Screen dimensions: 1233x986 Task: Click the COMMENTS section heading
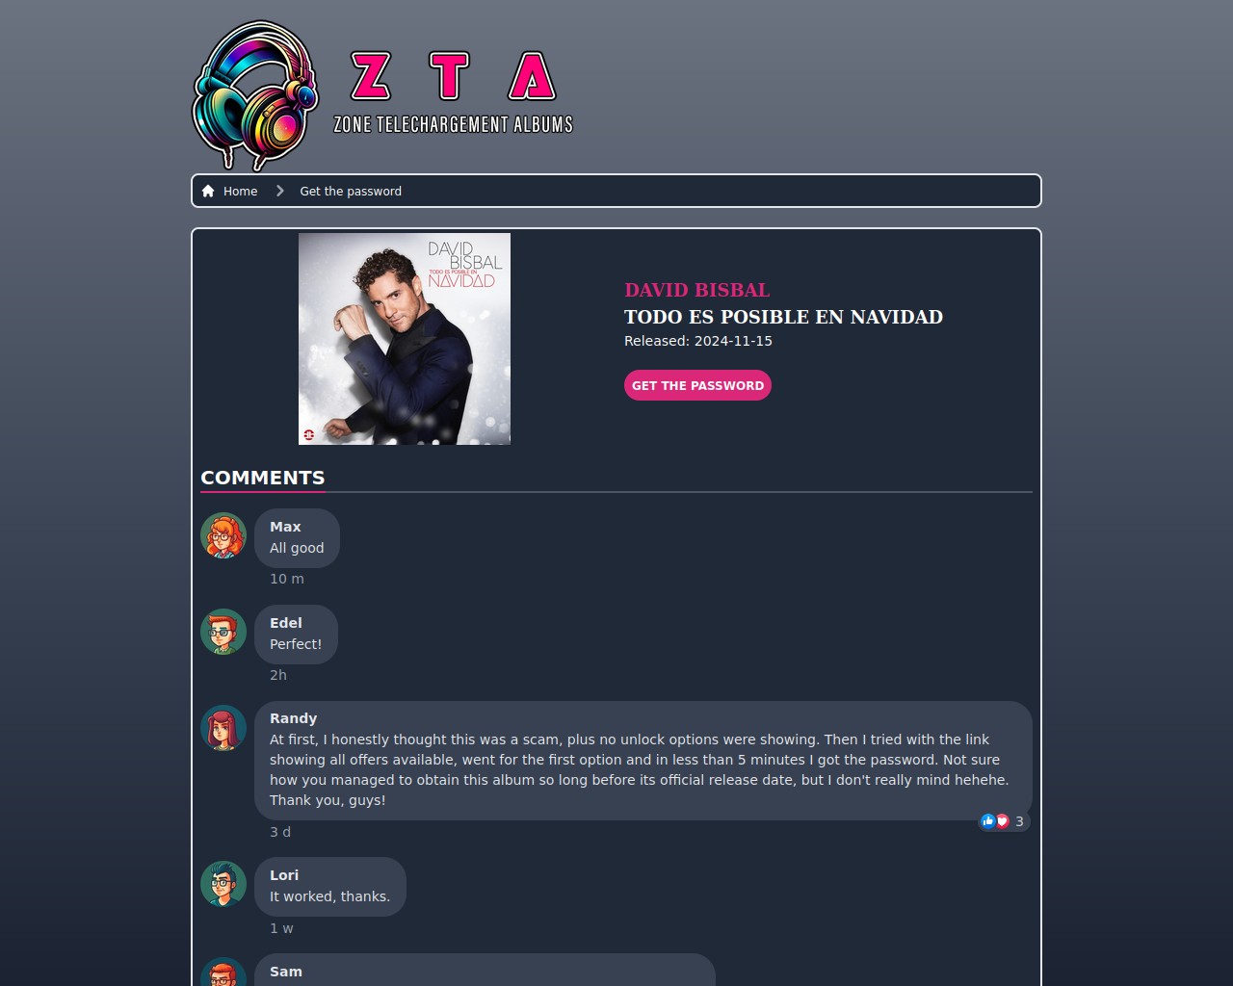263,478
